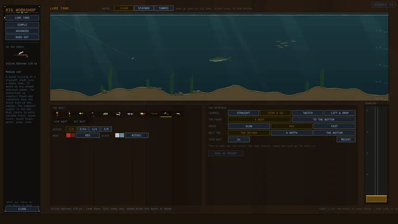Pick the dark red body swatch
The image size is (398, 224).
tap(73, 135)
